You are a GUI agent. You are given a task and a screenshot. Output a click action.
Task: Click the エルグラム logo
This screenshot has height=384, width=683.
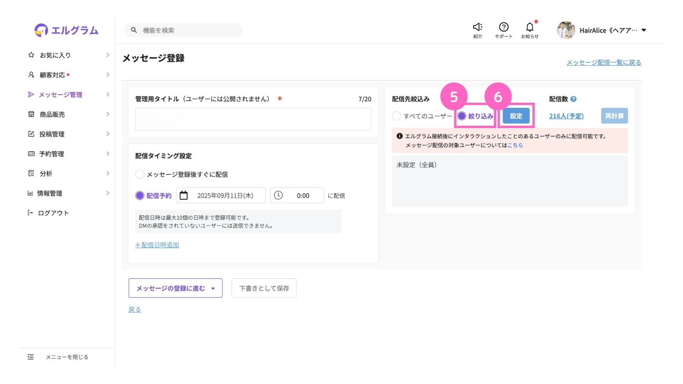(67, 31)
